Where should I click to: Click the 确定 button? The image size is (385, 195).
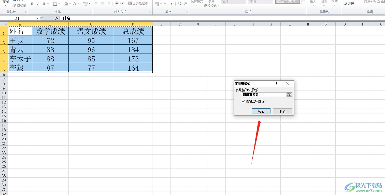[261, 111]
